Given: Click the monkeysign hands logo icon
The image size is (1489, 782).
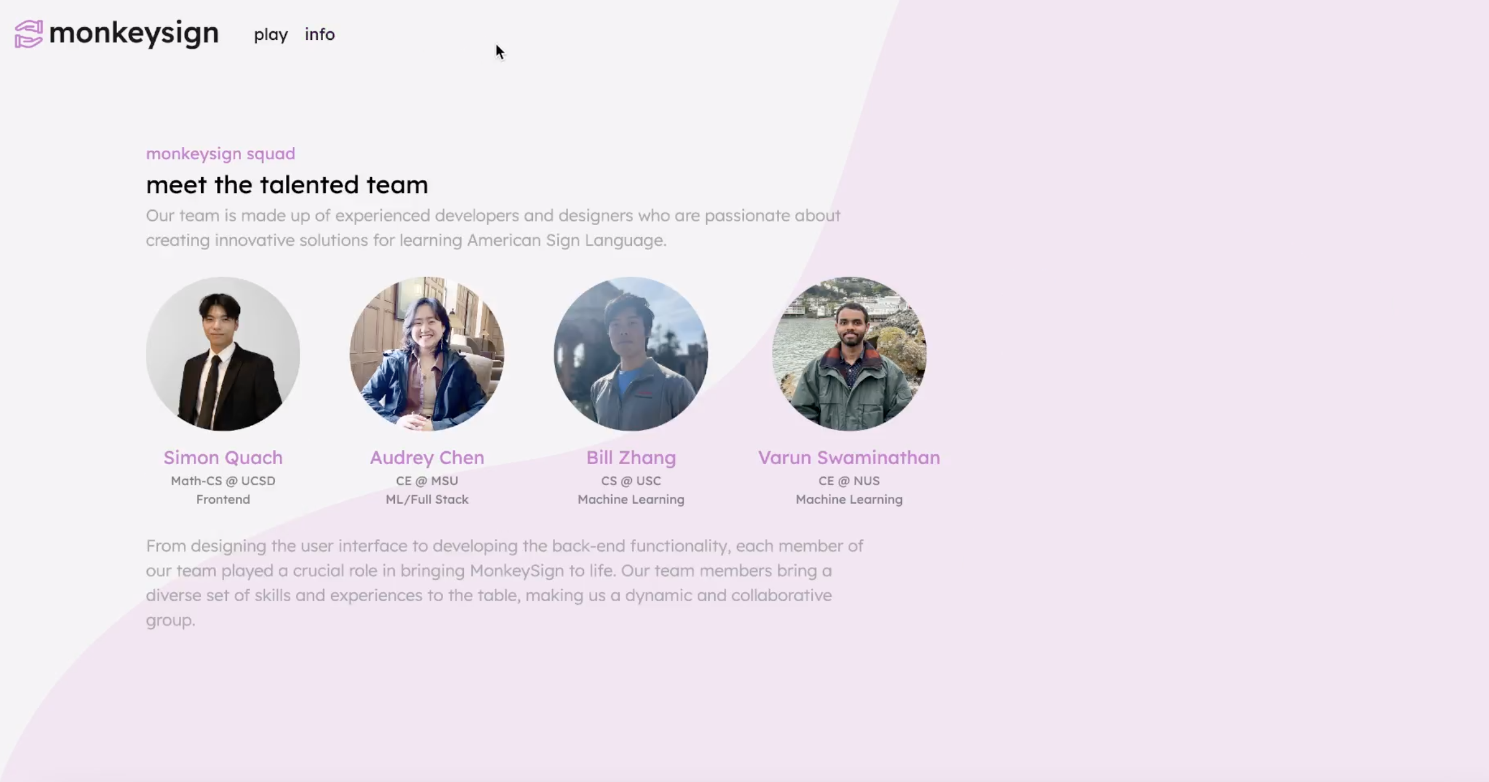Looking at the screenshot, I should click(28, 34).
